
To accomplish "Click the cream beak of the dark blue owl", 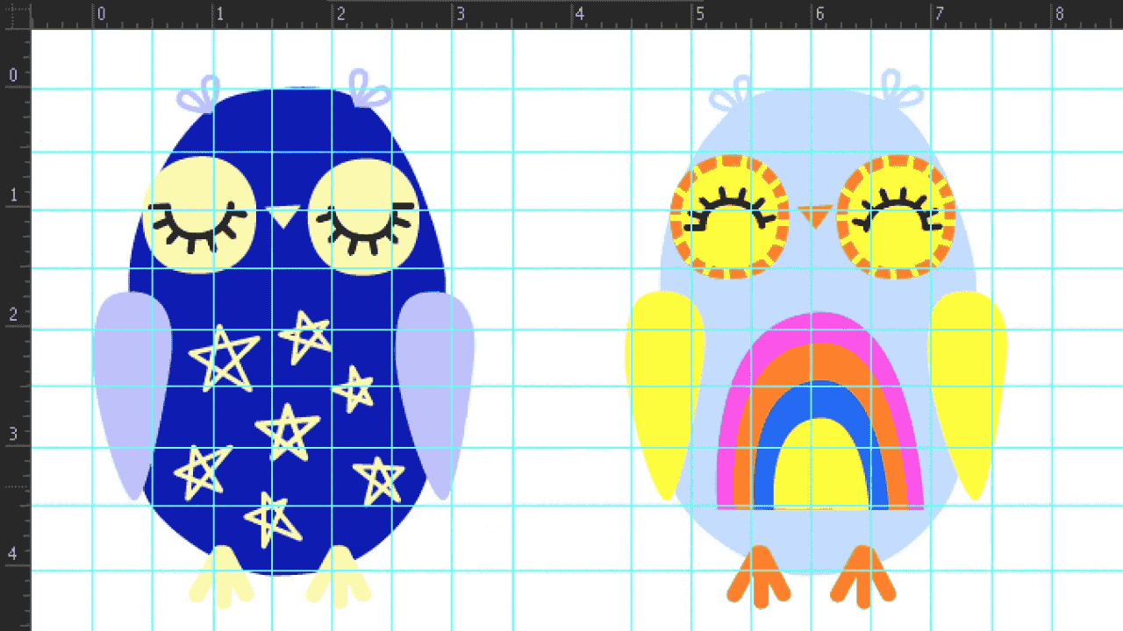I will [283, 215].
